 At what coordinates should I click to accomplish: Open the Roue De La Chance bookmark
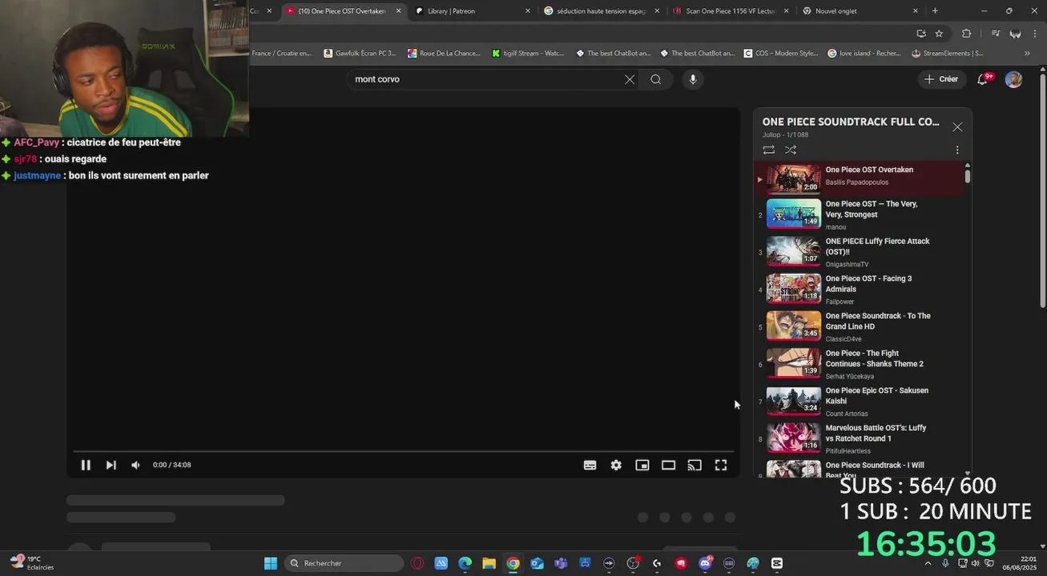tap(444, 54)
